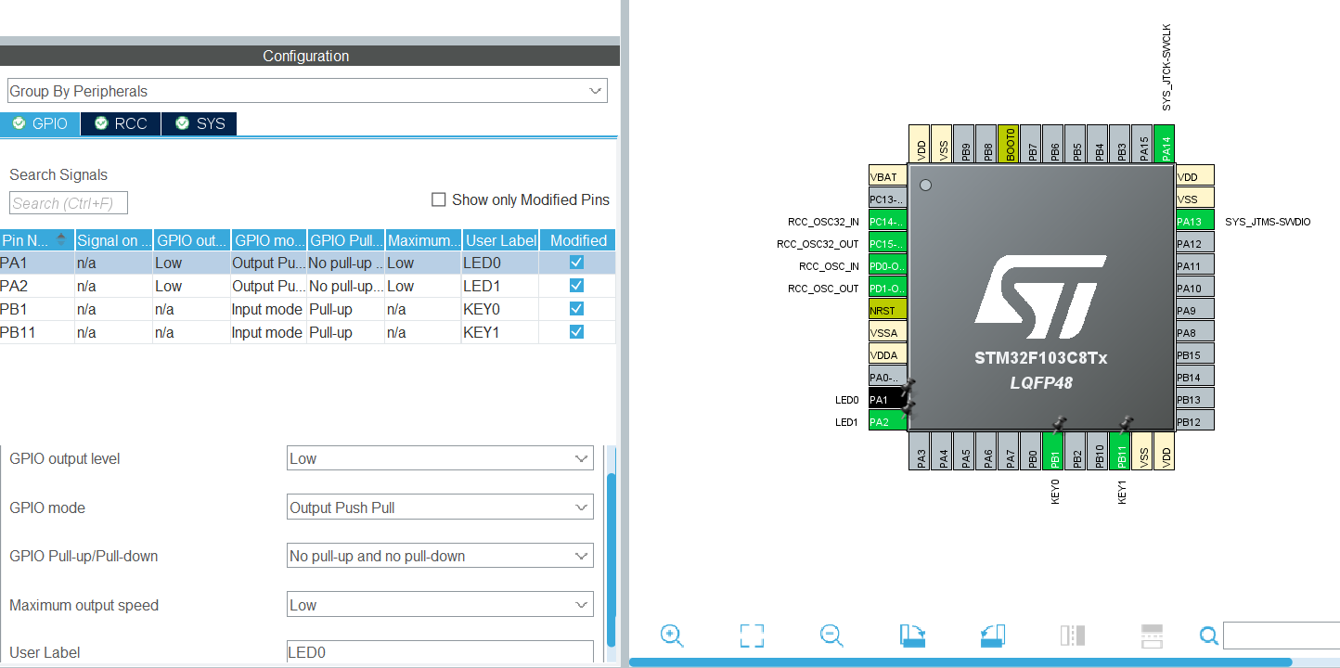Click the horizontal scrollbar under the pinout
The image size is (1340, 668).
[960, 662]
